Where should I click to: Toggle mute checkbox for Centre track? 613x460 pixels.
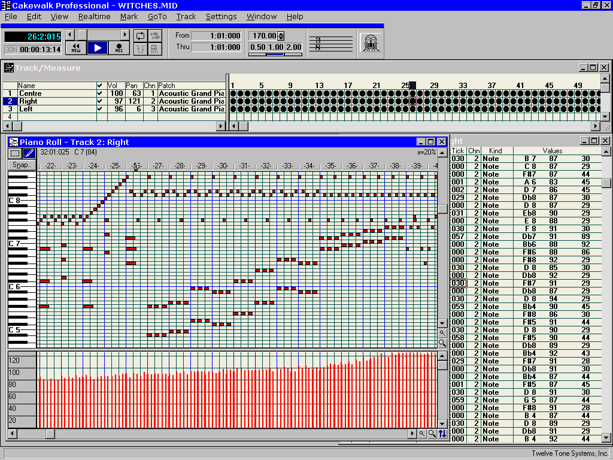[100, 93]
